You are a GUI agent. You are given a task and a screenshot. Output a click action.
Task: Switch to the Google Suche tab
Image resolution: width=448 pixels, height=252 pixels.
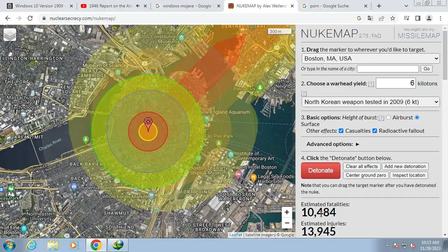click(334, 6)
